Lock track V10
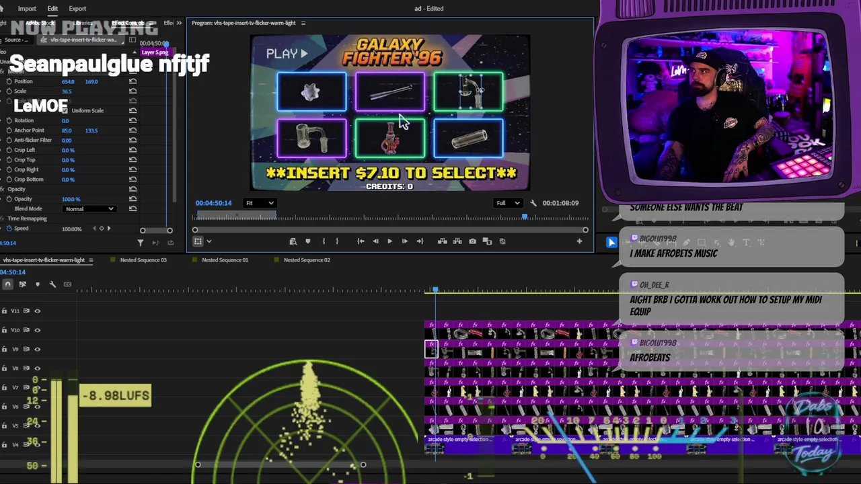Screen dimensions: 861x484 [5, 330]
